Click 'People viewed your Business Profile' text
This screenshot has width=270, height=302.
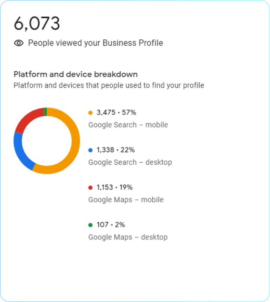(x=96, y=43)
